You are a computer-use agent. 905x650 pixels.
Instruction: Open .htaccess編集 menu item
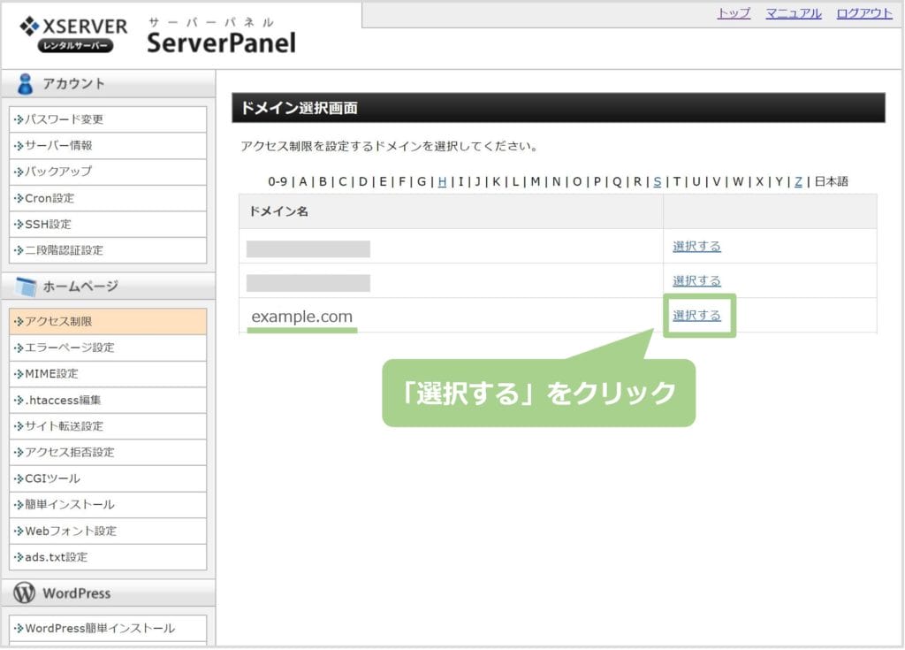click(x=63, y=400)
